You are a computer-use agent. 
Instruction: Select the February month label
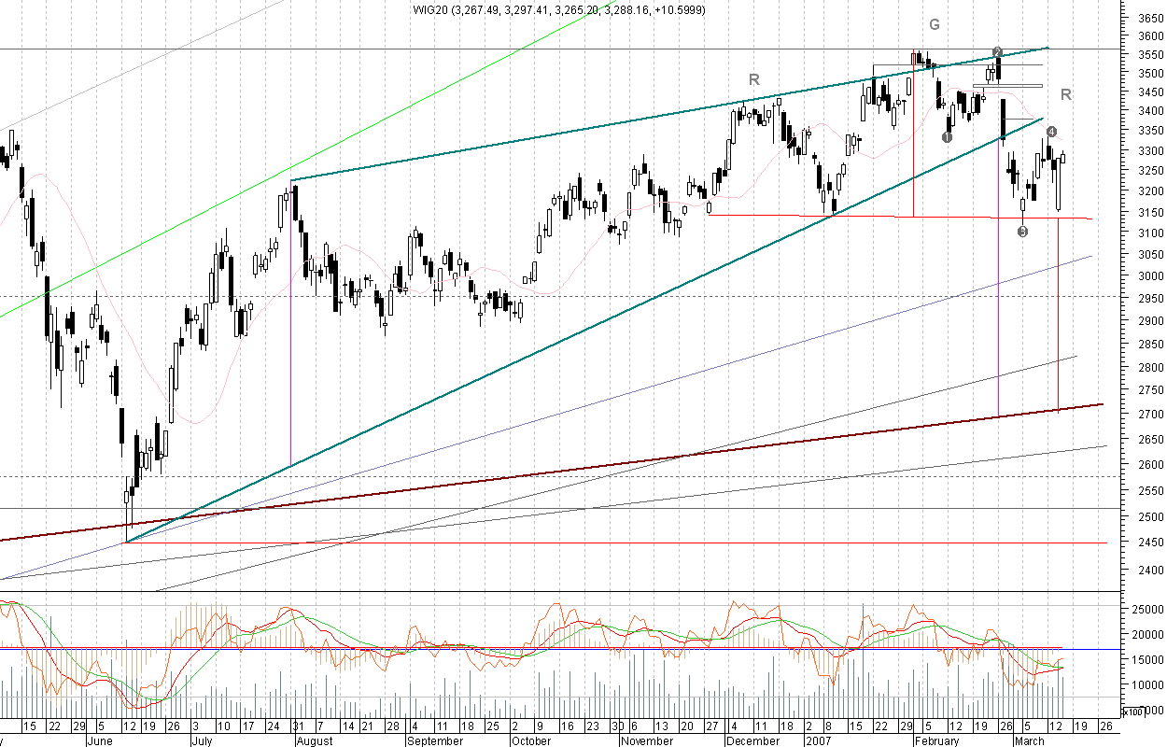(936, 741)
